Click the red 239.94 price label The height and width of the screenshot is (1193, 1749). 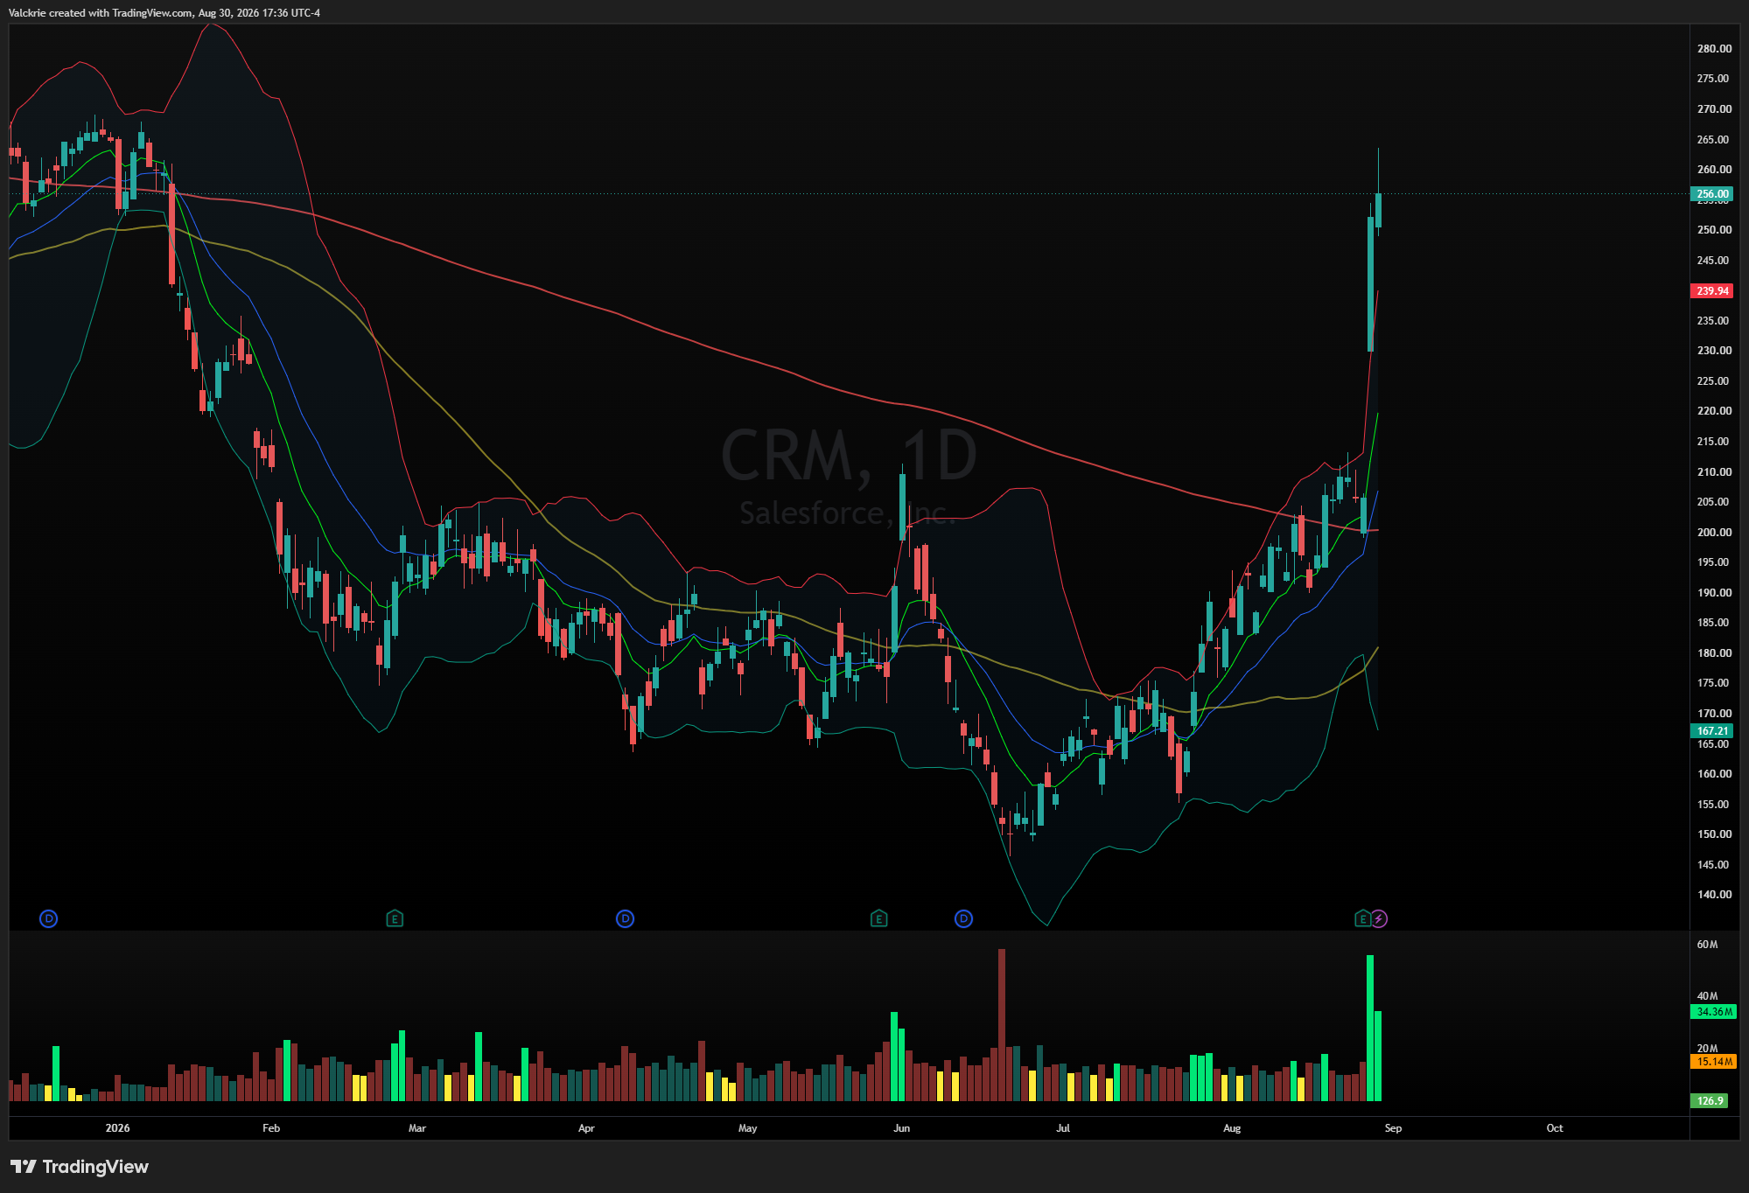[1712, 291]
